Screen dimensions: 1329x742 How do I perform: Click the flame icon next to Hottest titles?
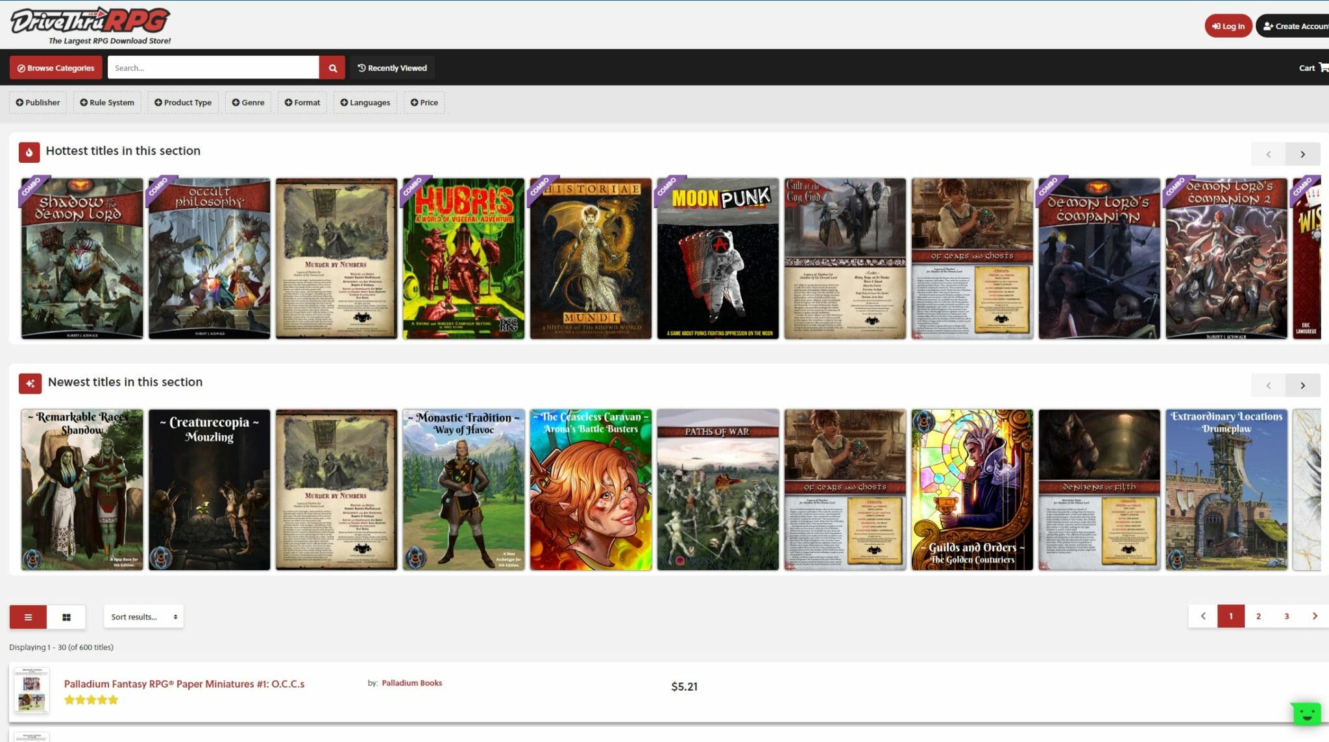click(29, 150)
